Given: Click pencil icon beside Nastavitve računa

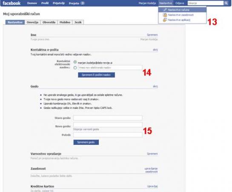Looking at the screenshot, I should click(165, 10).
